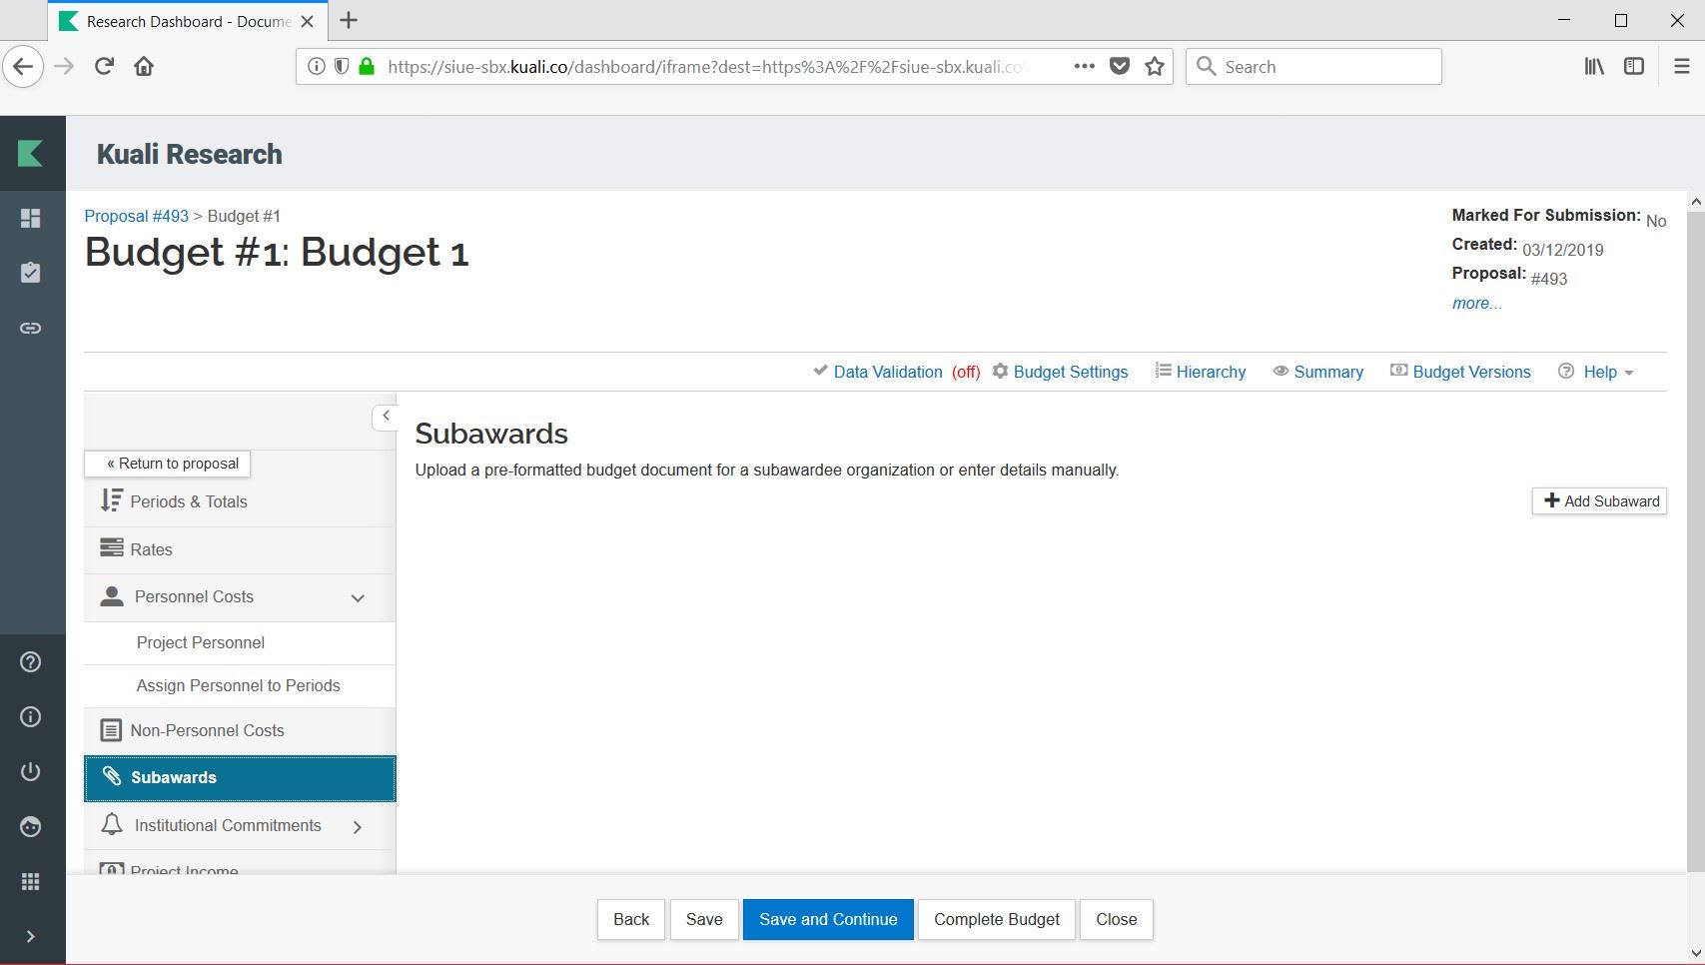
Task: Select Non-Personnel Costs in navigation
Action: click(207, 730)
